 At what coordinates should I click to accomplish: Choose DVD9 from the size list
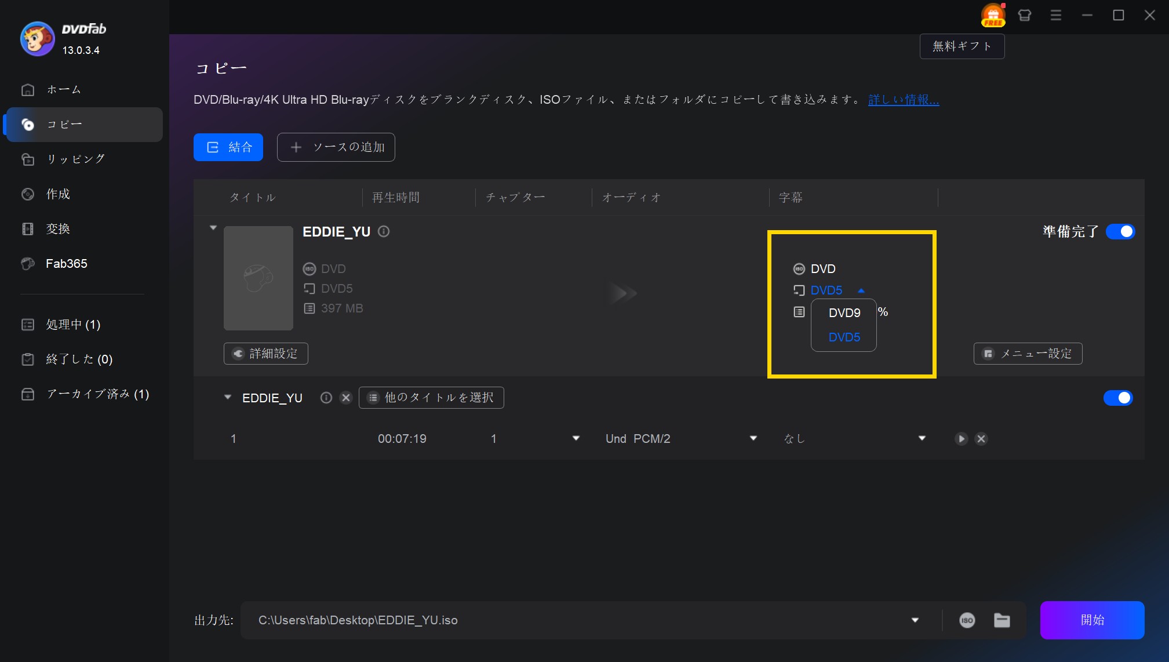[x=844, y=313]
